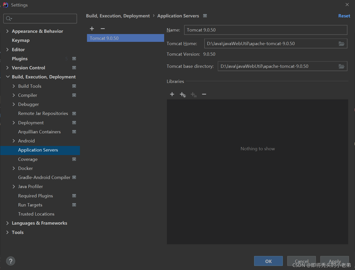Open the Coverage settings page

click(x=28, y=159)
